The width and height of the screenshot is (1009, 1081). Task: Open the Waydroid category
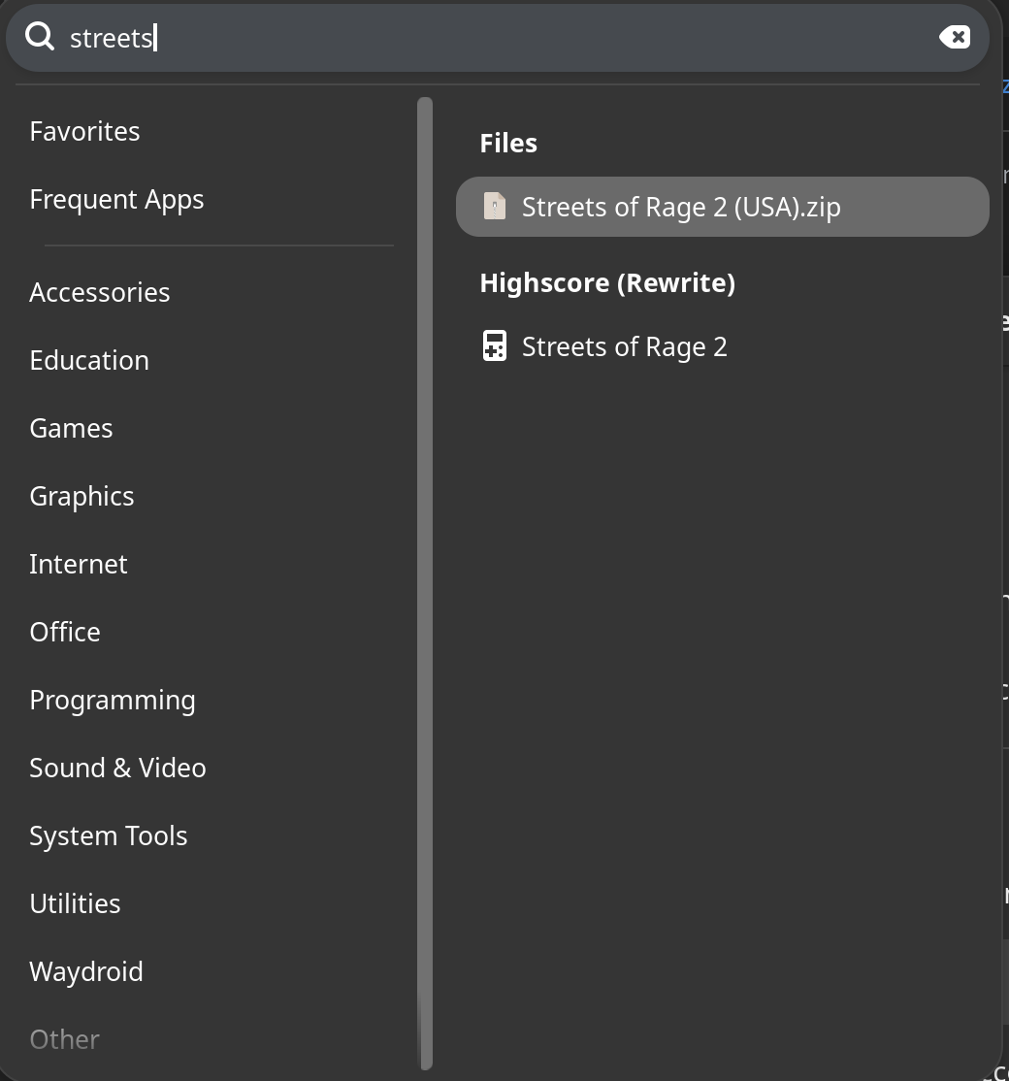click(85, 971)
